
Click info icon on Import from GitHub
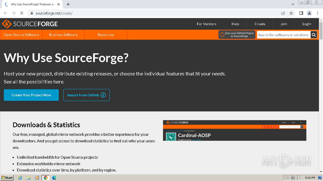pyautogui.click(x=103, y=95)
